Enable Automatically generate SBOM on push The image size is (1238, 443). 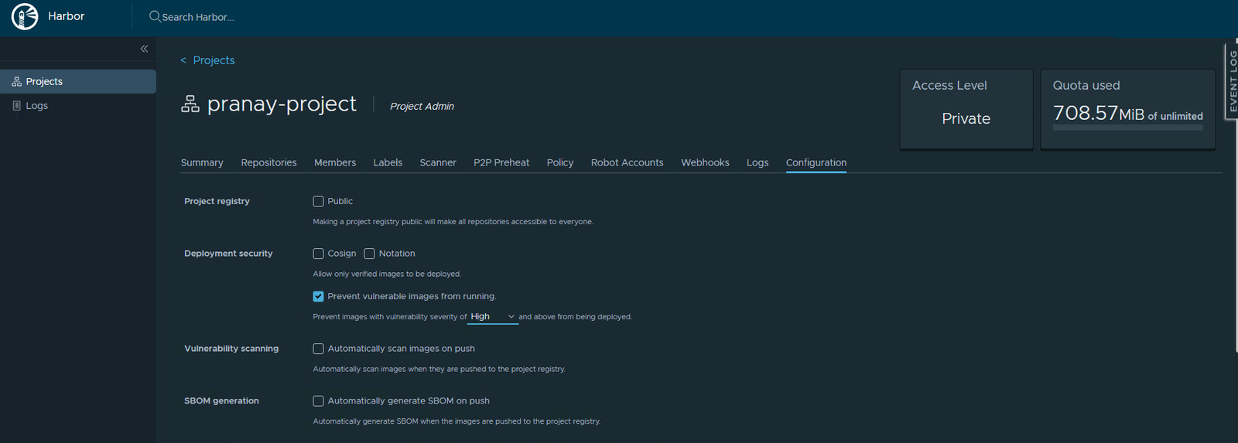pos(318,400)
